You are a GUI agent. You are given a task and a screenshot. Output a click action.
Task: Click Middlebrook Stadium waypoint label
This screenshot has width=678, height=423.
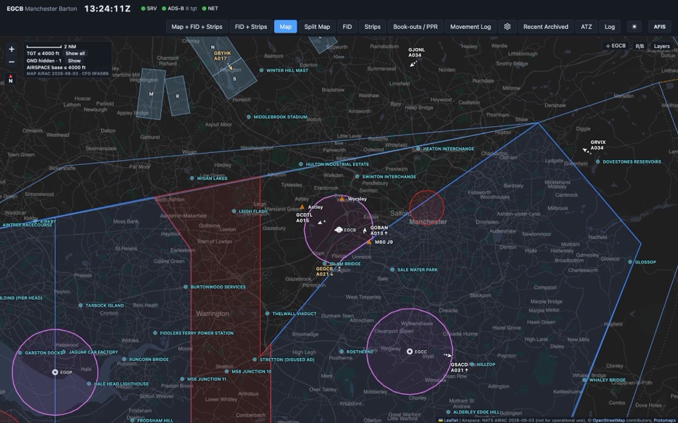(280, 117)
